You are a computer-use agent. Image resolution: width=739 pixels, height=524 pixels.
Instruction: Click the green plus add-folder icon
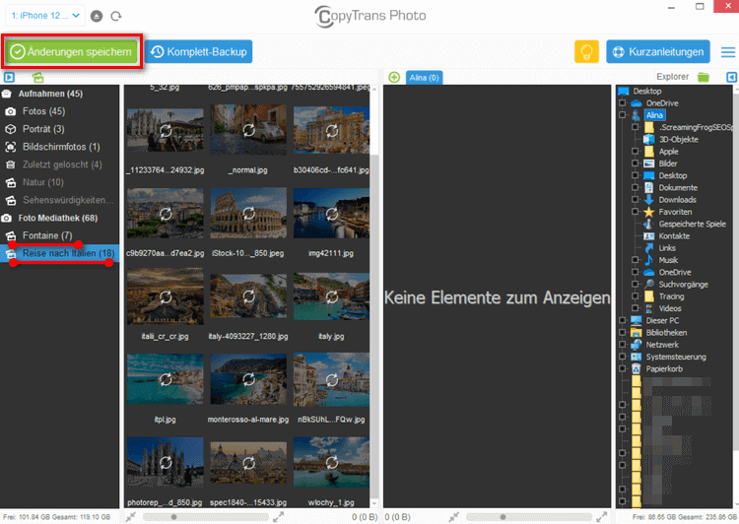pos(394,77)
